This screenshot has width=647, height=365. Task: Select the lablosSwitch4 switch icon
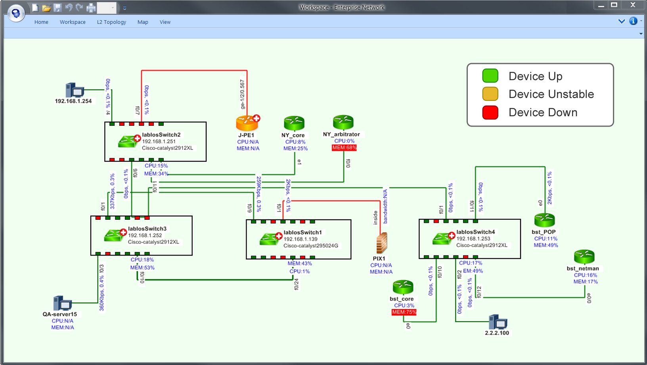pyautogui.click(x=443, y=238)
